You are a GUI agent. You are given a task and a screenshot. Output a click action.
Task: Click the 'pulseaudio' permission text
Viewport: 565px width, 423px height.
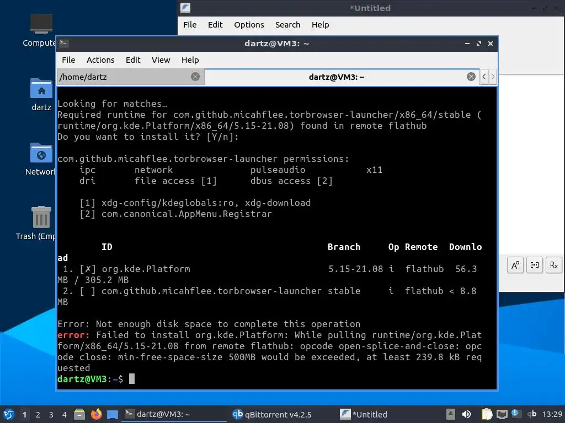tap(278, 170)
